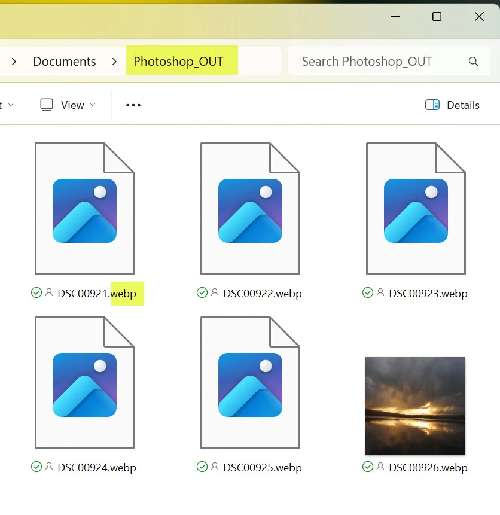Click the sync status icon of DSC00926.webp
500x515 pixels.
(x=368, y=467)
